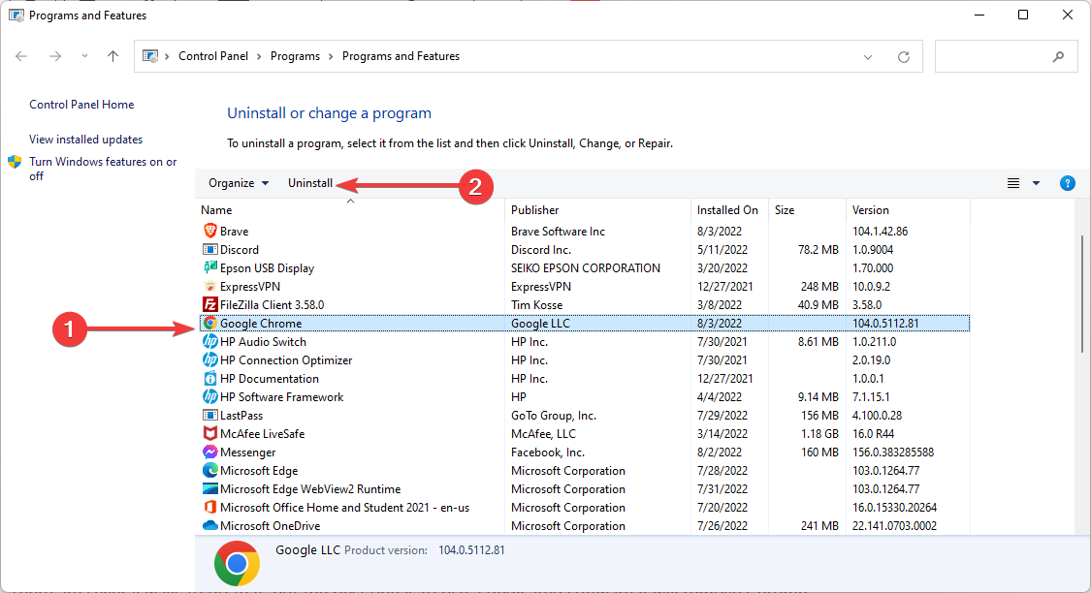The height and width of the screenshot is (593, 1091).
Task: Click the Edge WebView2 Runtime icon
Action: tap(209, 488)
